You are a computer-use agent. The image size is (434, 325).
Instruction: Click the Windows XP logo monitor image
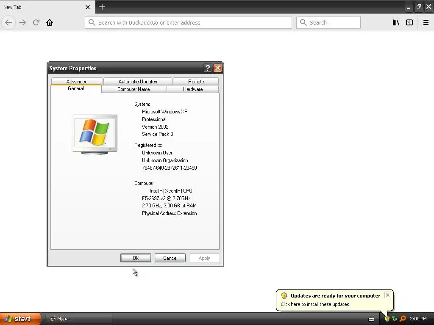click(95, 134)
